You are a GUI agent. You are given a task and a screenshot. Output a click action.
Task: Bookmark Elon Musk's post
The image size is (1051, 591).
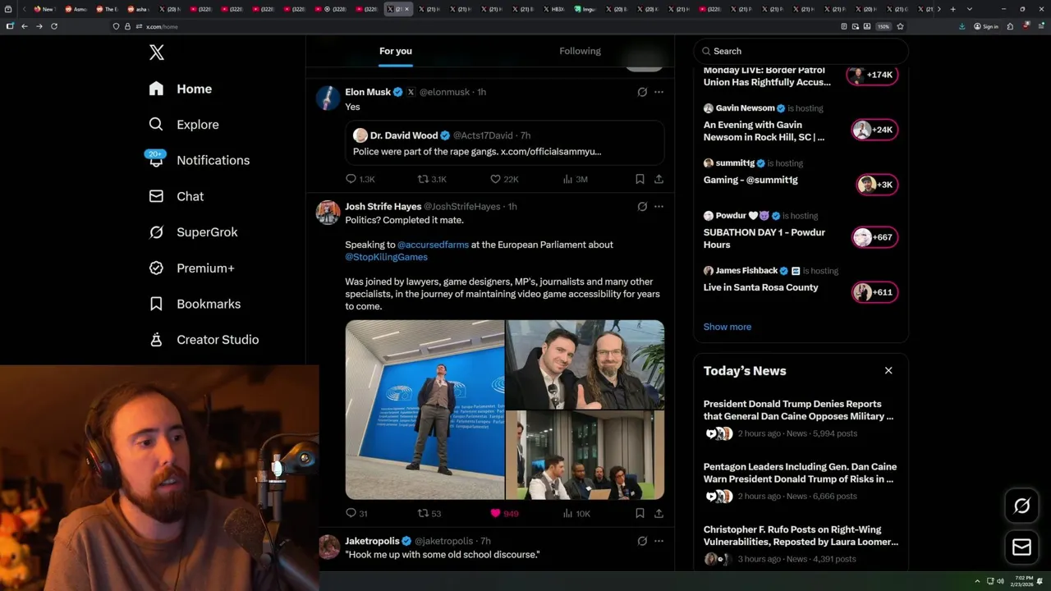point(640,179)
